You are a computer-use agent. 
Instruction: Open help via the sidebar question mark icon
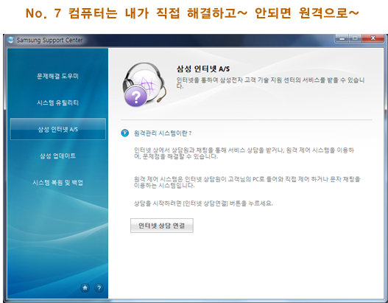(99, 288)
